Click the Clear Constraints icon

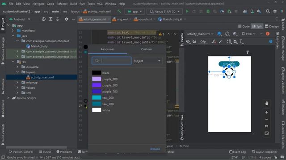tap(214, 41)
